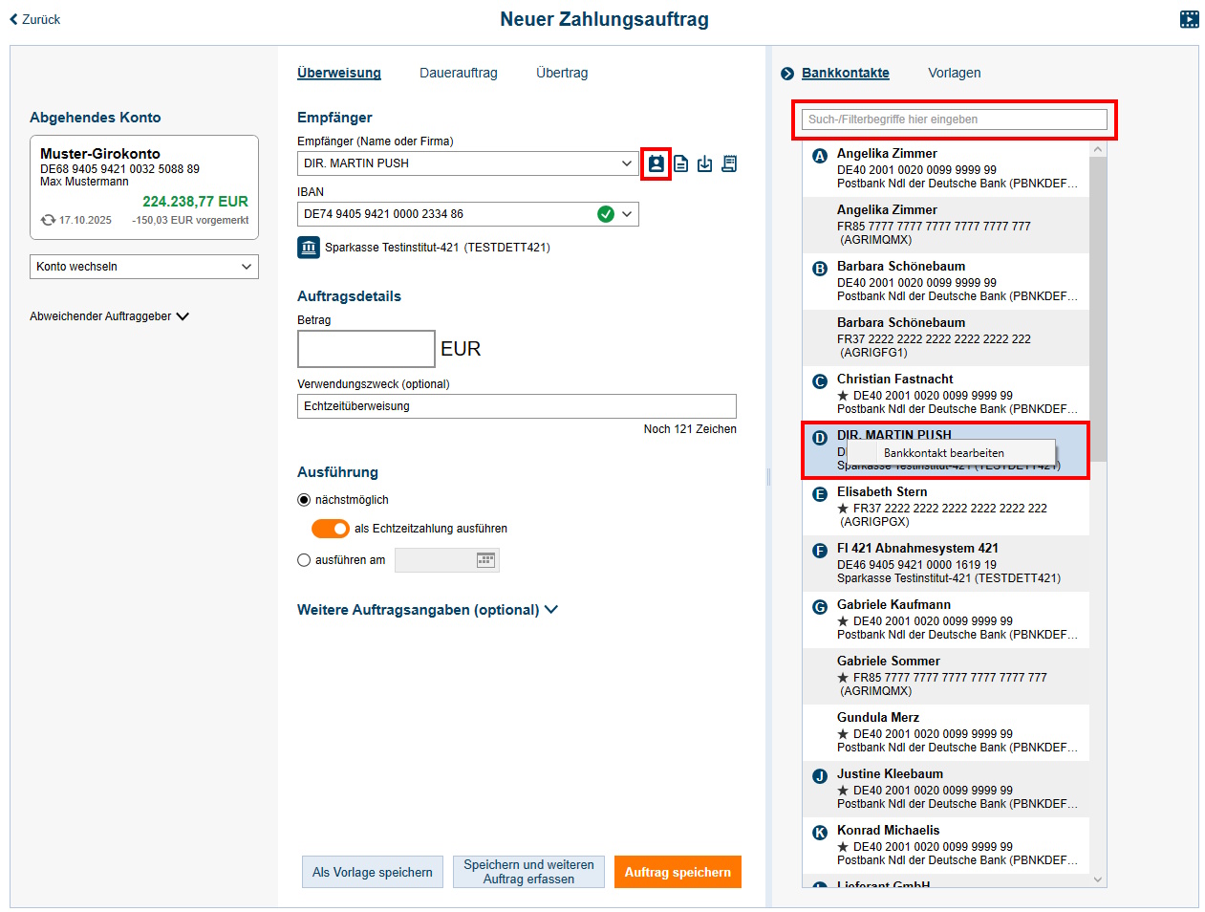Click the arrow circle icon before Bankkontakte heading
This screenshot has width=1205, height=912.
coord(786,73)
